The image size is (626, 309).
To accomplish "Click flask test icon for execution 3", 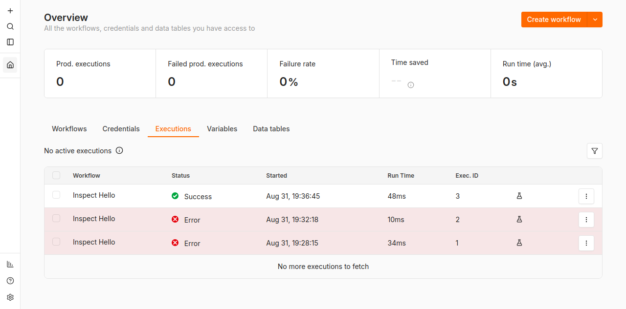I will click(x=519, y=196).
